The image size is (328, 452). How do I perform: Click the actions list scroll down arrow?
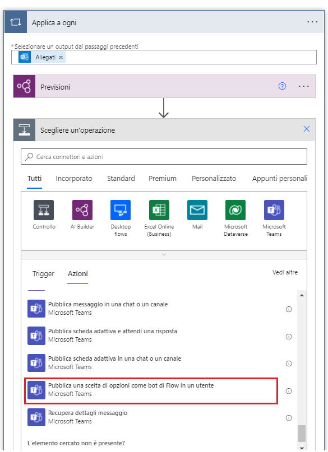(x=302, y=448)
